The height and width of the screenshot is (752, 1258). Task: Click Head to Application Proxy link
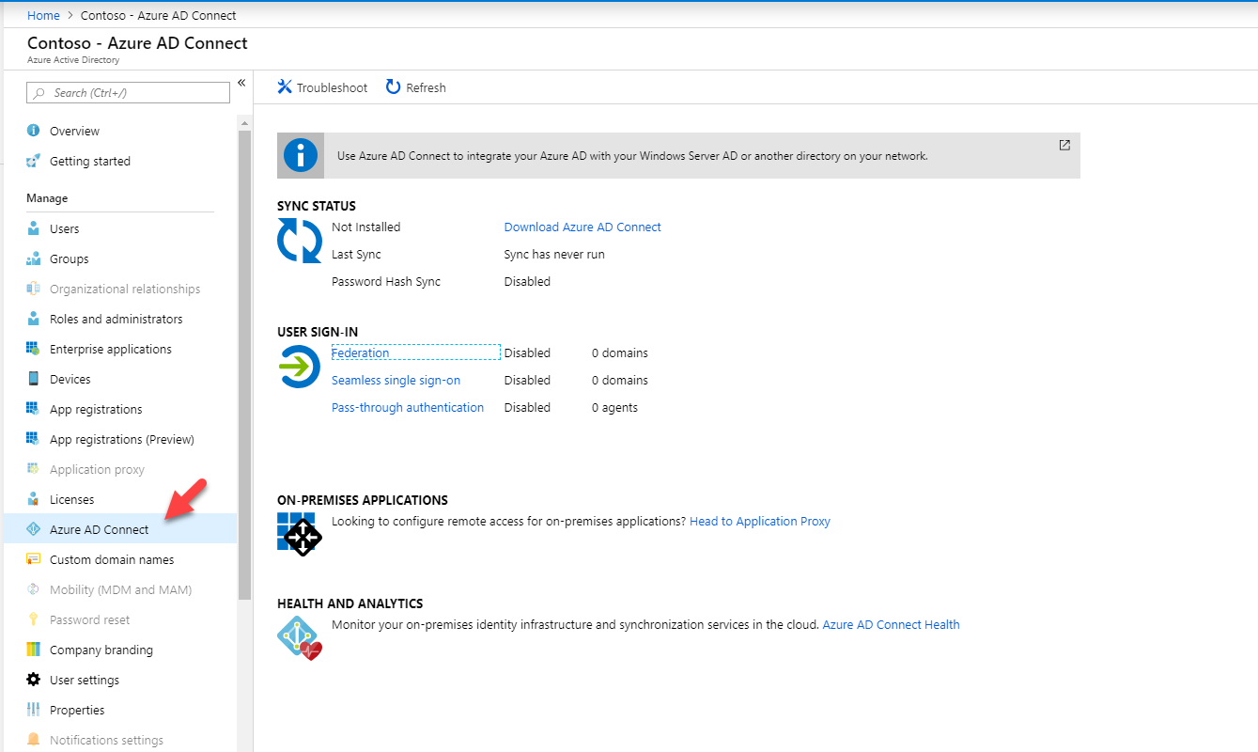760,521
